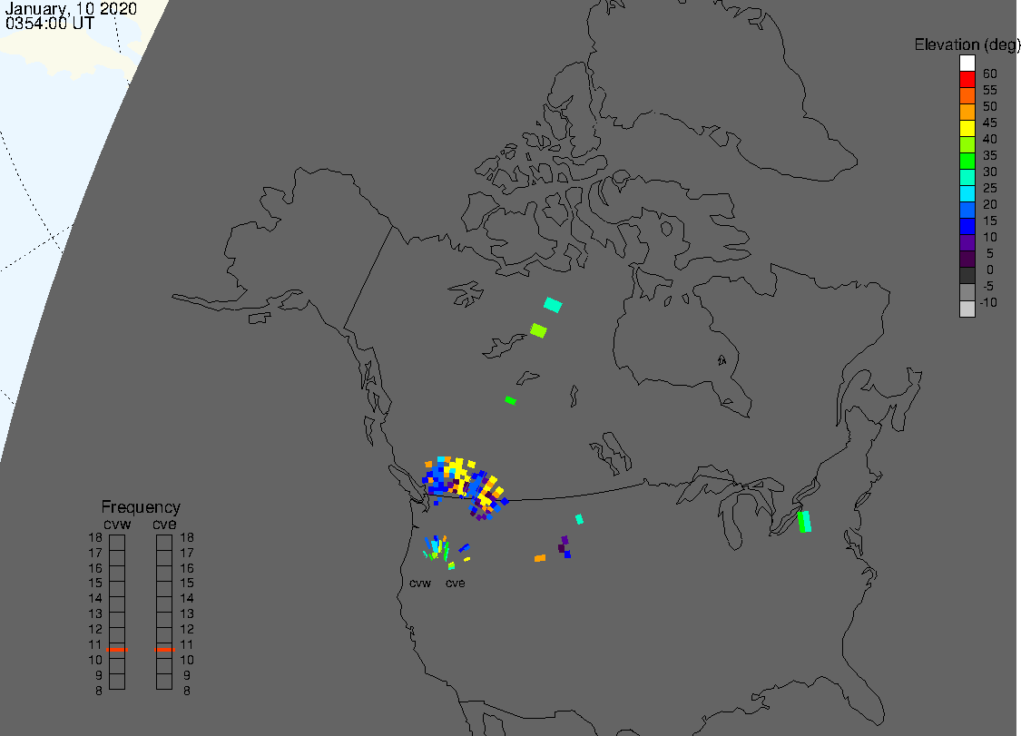This screenshot has width=1021, height=736.
Task: Click the '18' label beside the cvw bar
Action: [x=95, y=537]
